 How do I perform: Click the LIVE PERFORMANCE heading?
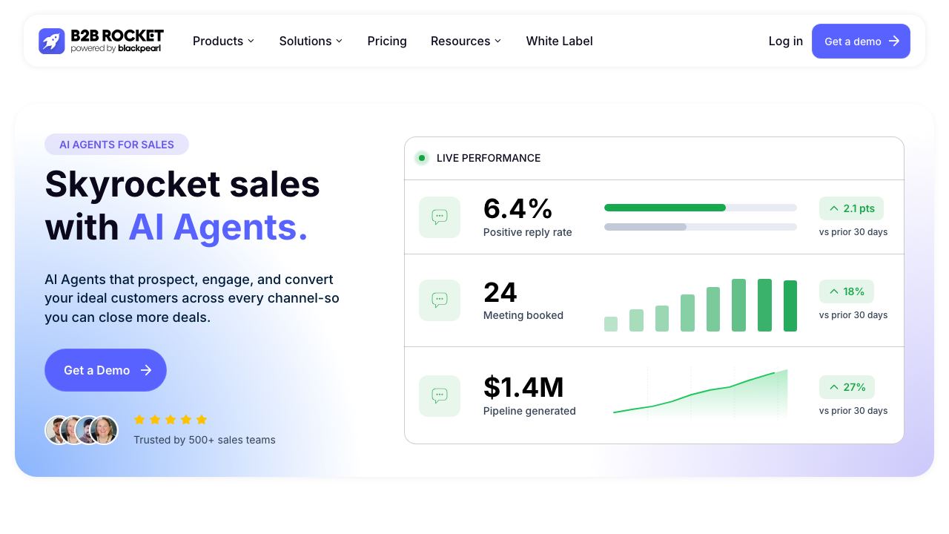pyautogui.click(x=489, y=158)
